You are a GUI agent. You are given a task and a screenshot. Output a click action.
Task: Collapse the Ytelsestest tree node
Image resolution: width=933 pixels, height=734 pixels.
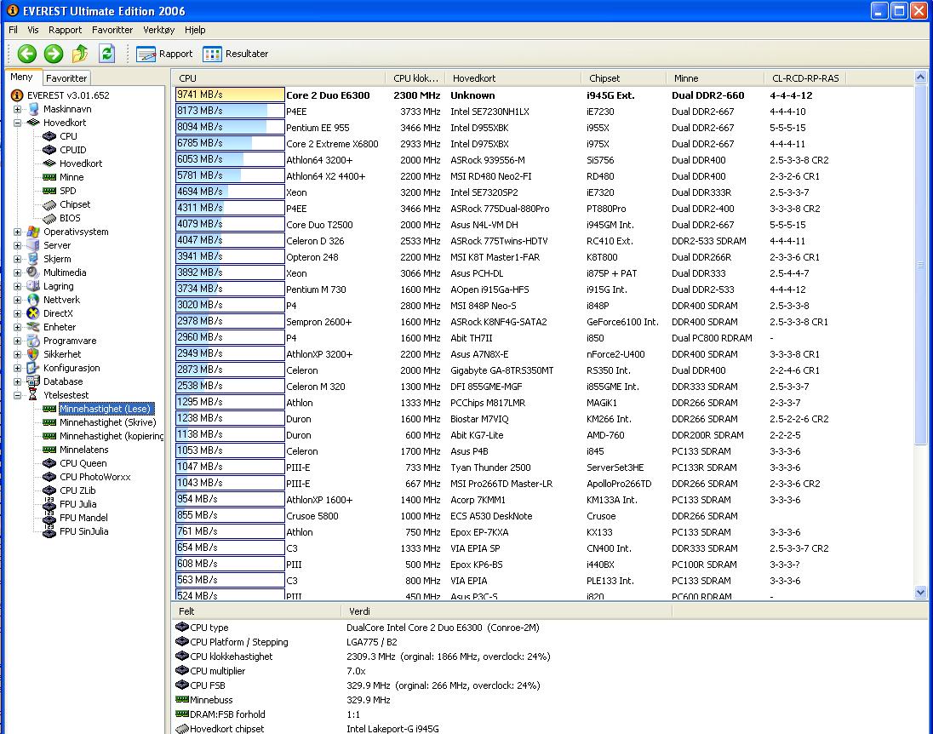(x=17, y=395)
